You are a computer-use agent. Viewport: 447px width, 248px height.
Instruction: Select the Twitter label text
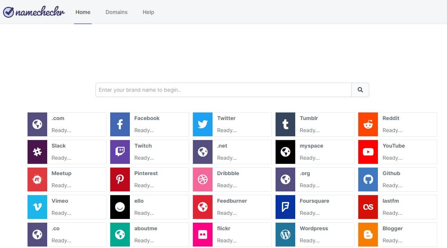pos(227,118)
